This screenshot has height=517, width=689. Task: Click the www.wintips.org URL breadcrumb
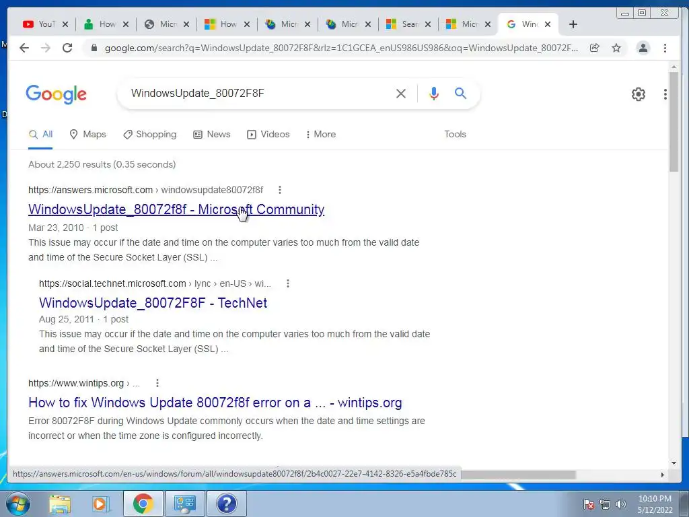click(84, 383)
